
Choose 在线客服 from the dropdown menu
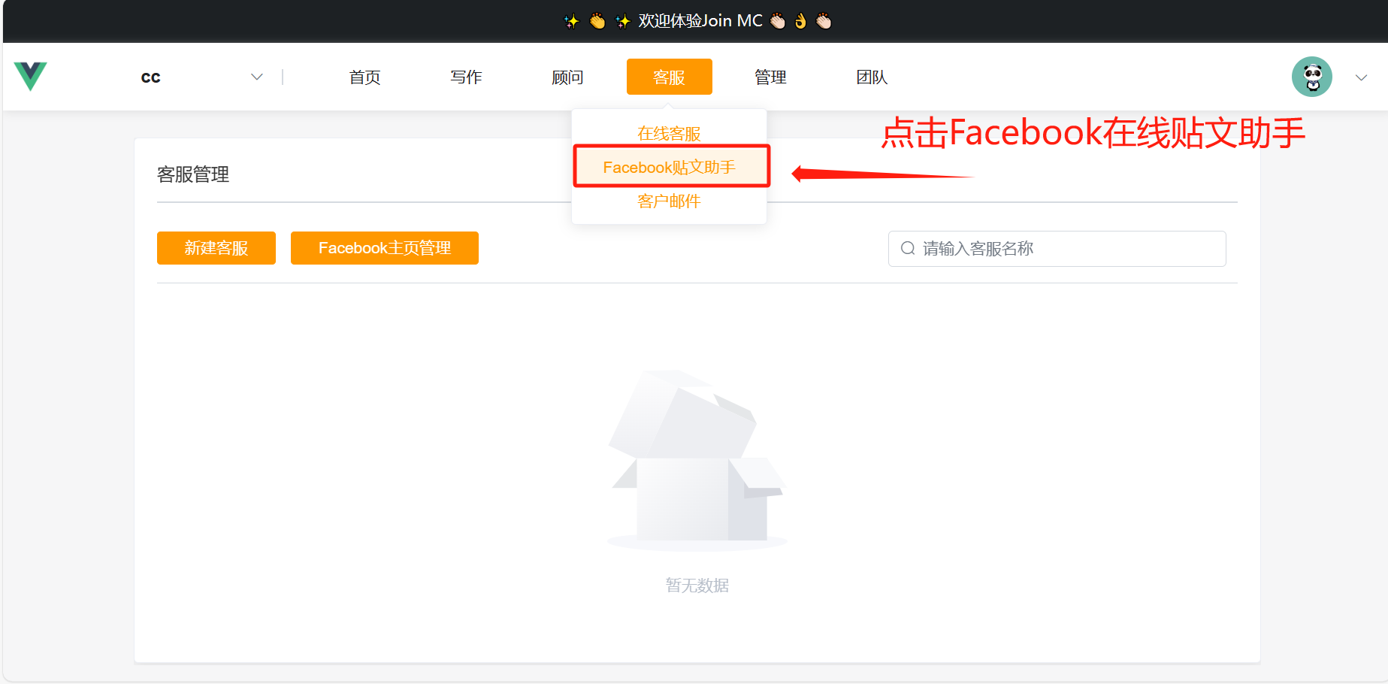pyautogui.click(x=669, y=134)
